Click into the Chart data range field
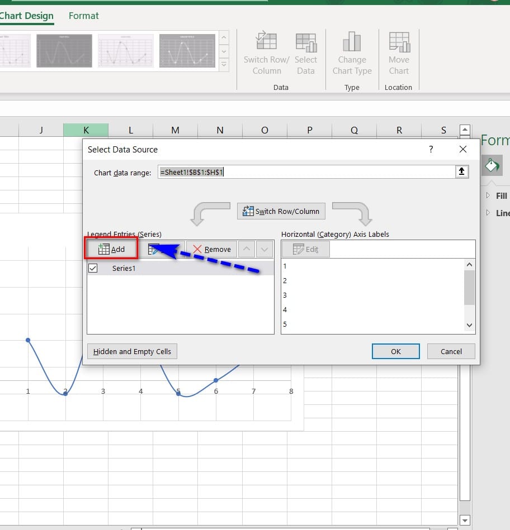 click(306, 172)
